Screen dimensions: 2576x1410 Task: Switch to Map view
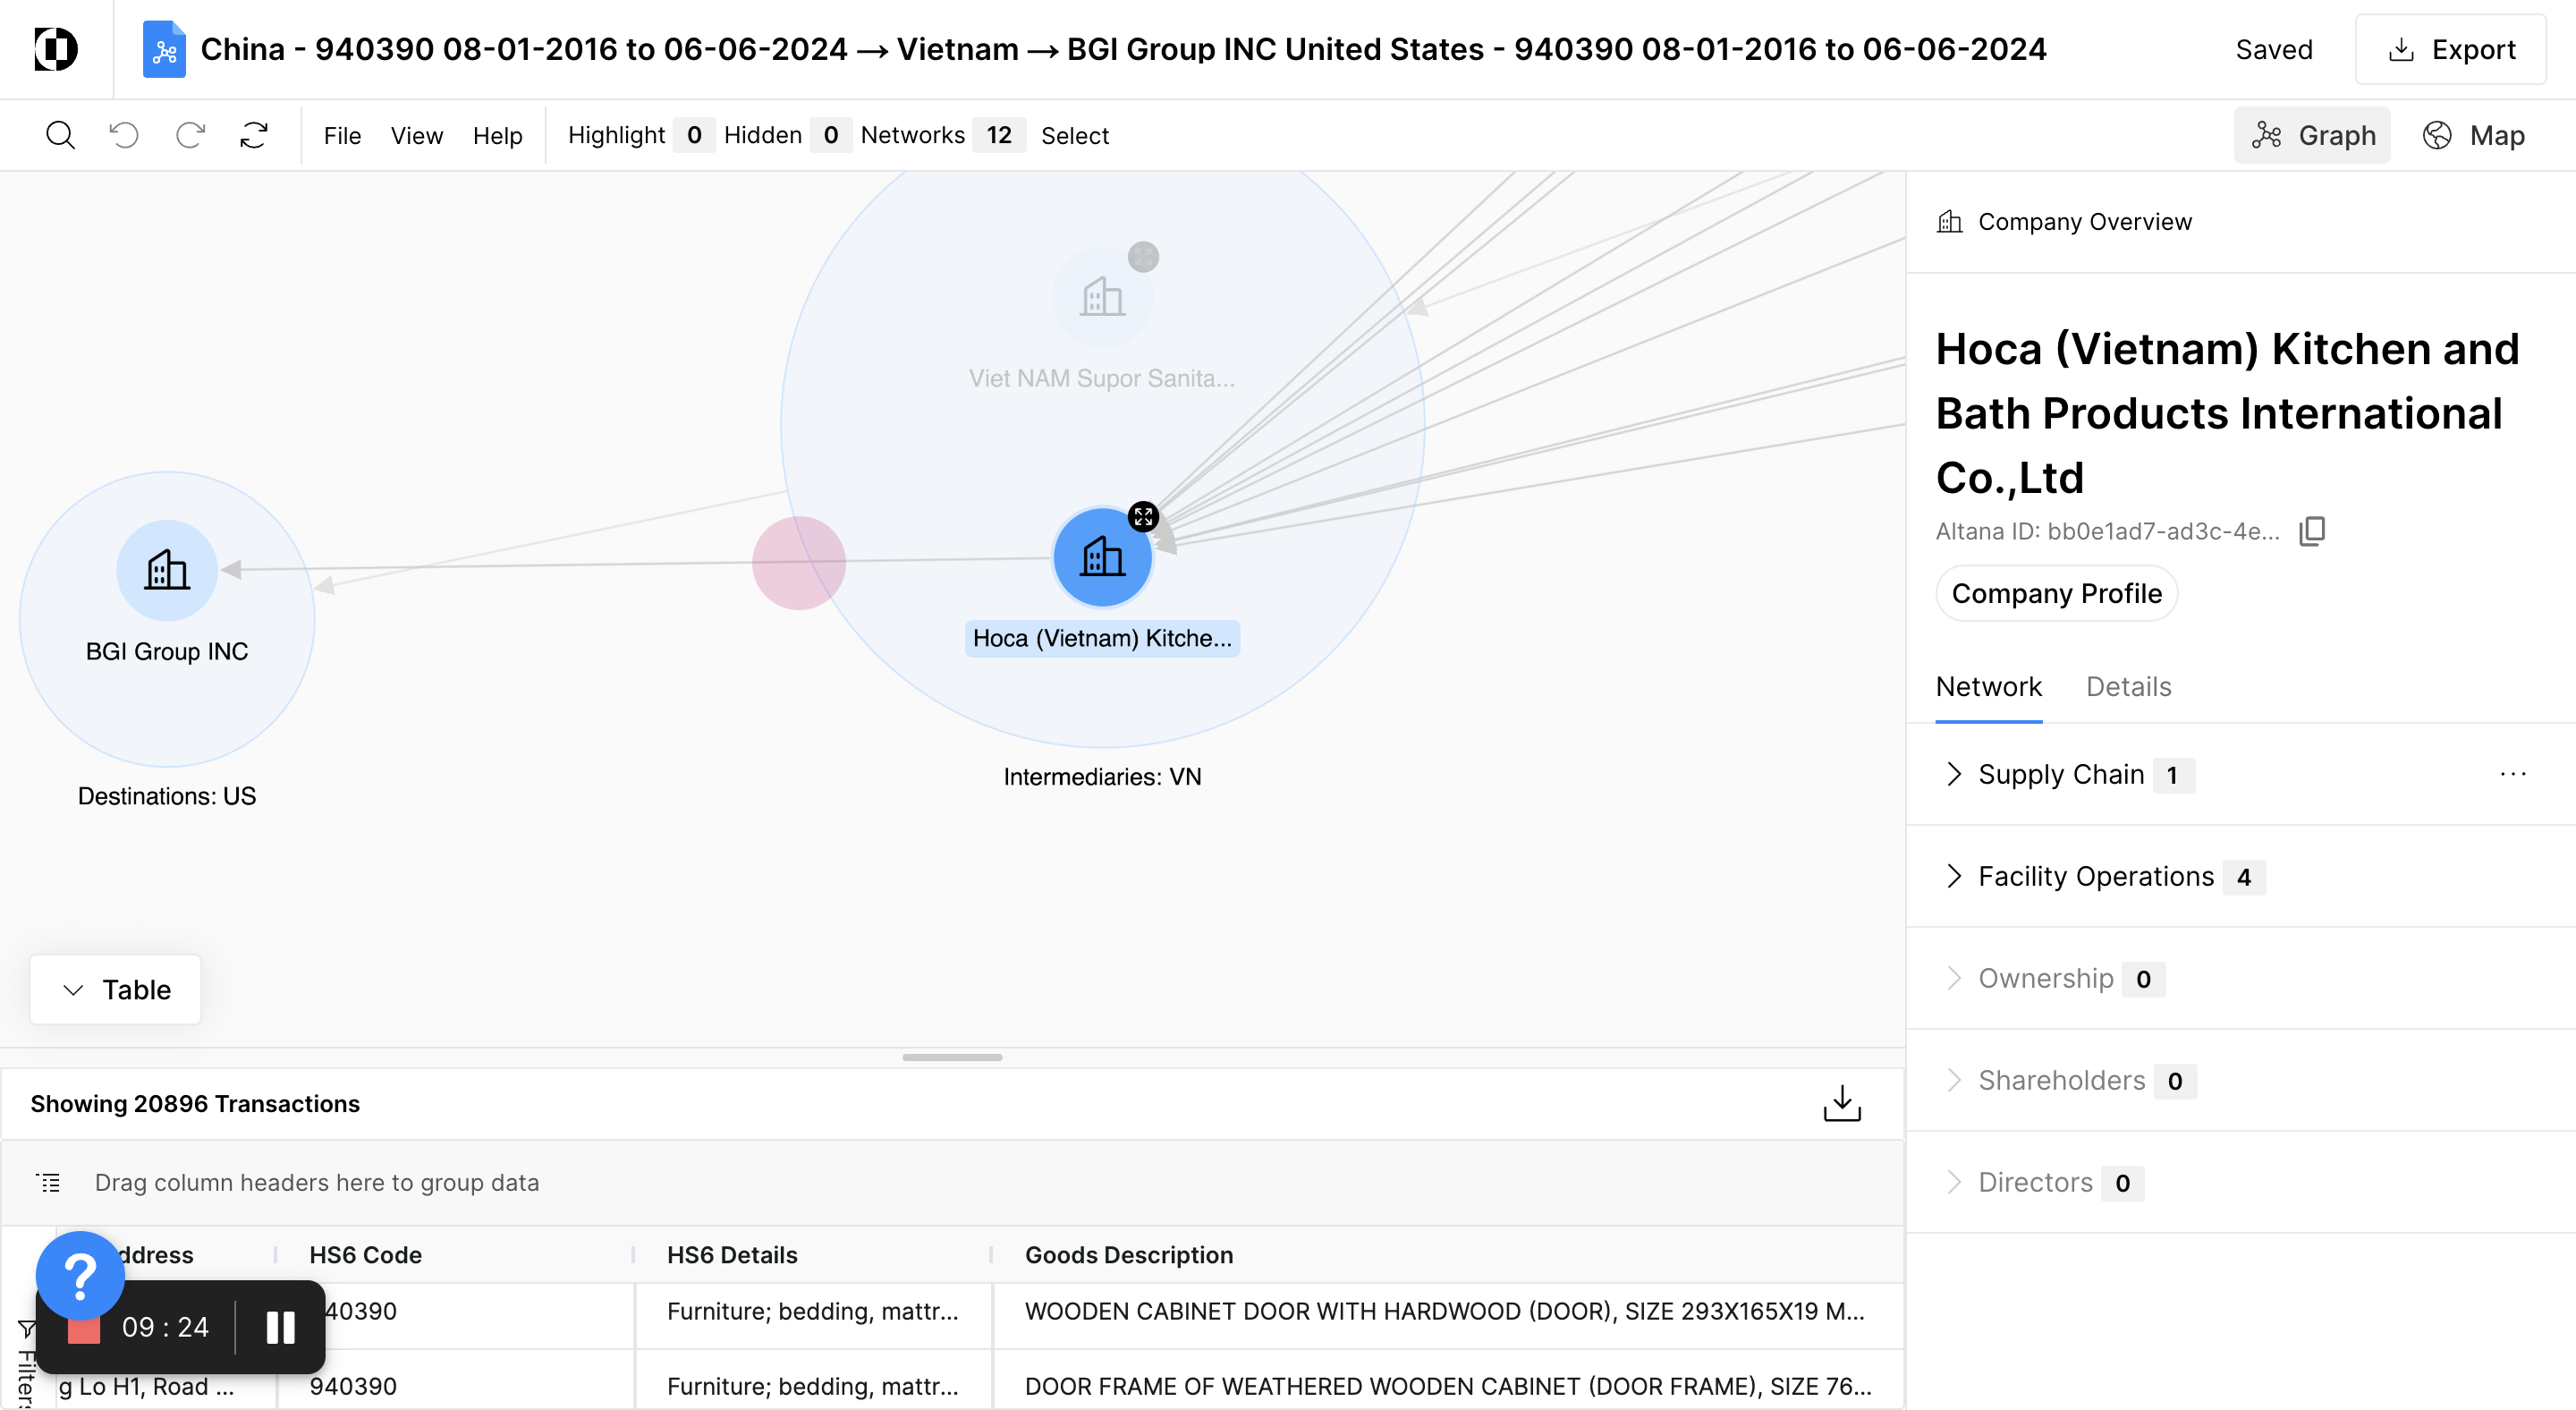tap(2474, 135)
